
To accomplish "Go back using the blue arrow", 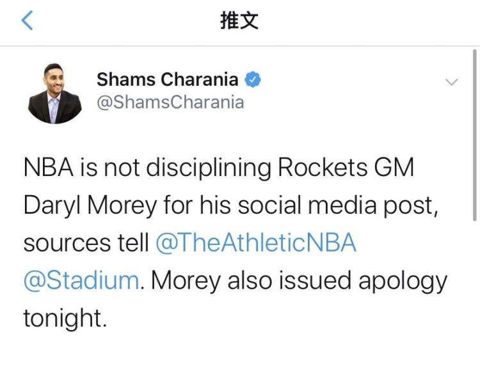I will (27, 20).
